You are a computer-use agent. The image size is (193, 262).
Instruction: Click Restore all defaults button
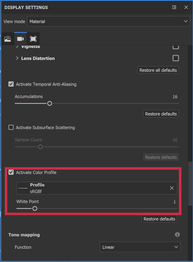click(158, 70)
